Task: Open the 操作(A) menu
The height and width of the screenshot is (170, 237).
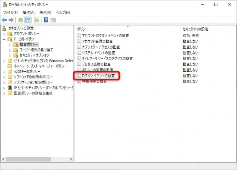Action: tap(29, 13)
